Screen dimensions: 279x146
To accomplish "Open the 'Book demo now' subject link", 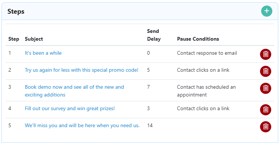I will 74,91.
